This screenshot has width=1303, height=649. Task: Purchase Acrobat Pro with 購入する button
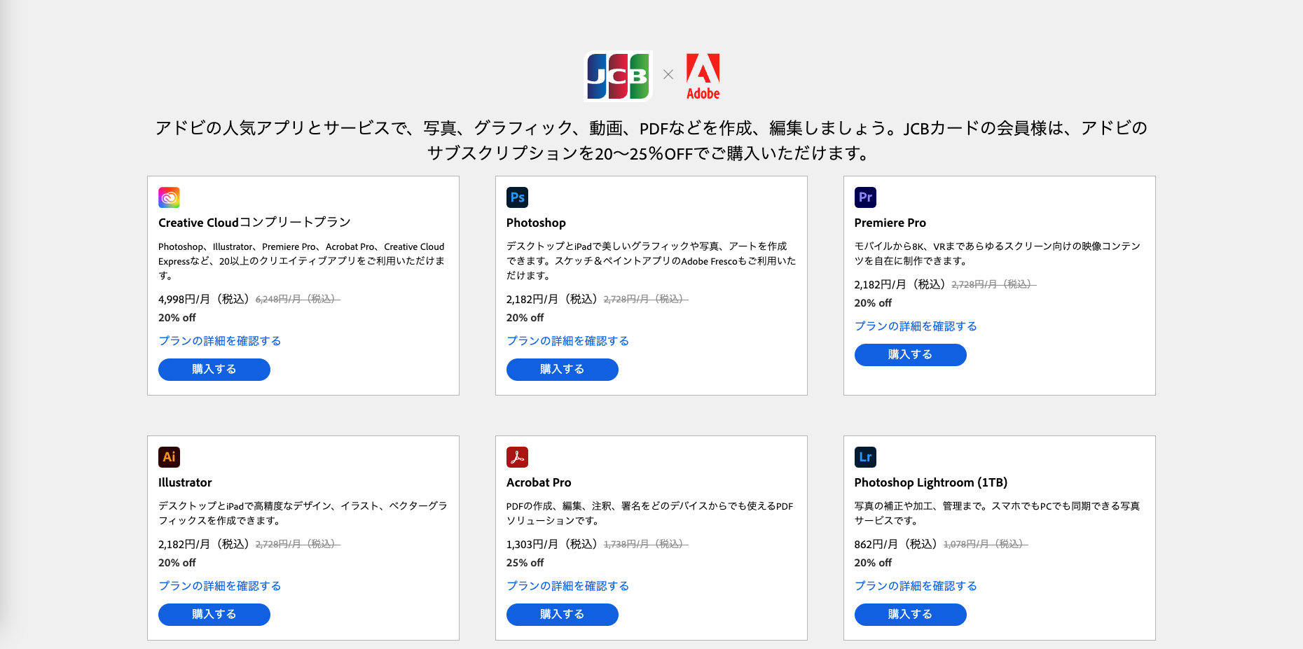562,615
